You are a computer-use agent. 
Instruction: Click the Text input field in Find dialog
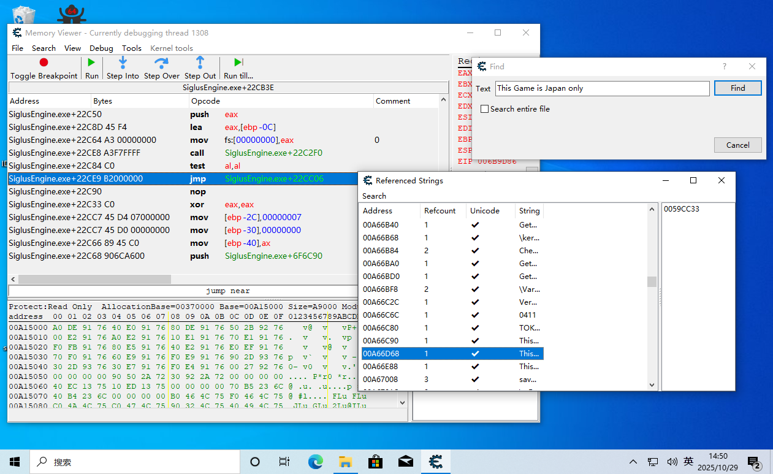coord(601,88)
